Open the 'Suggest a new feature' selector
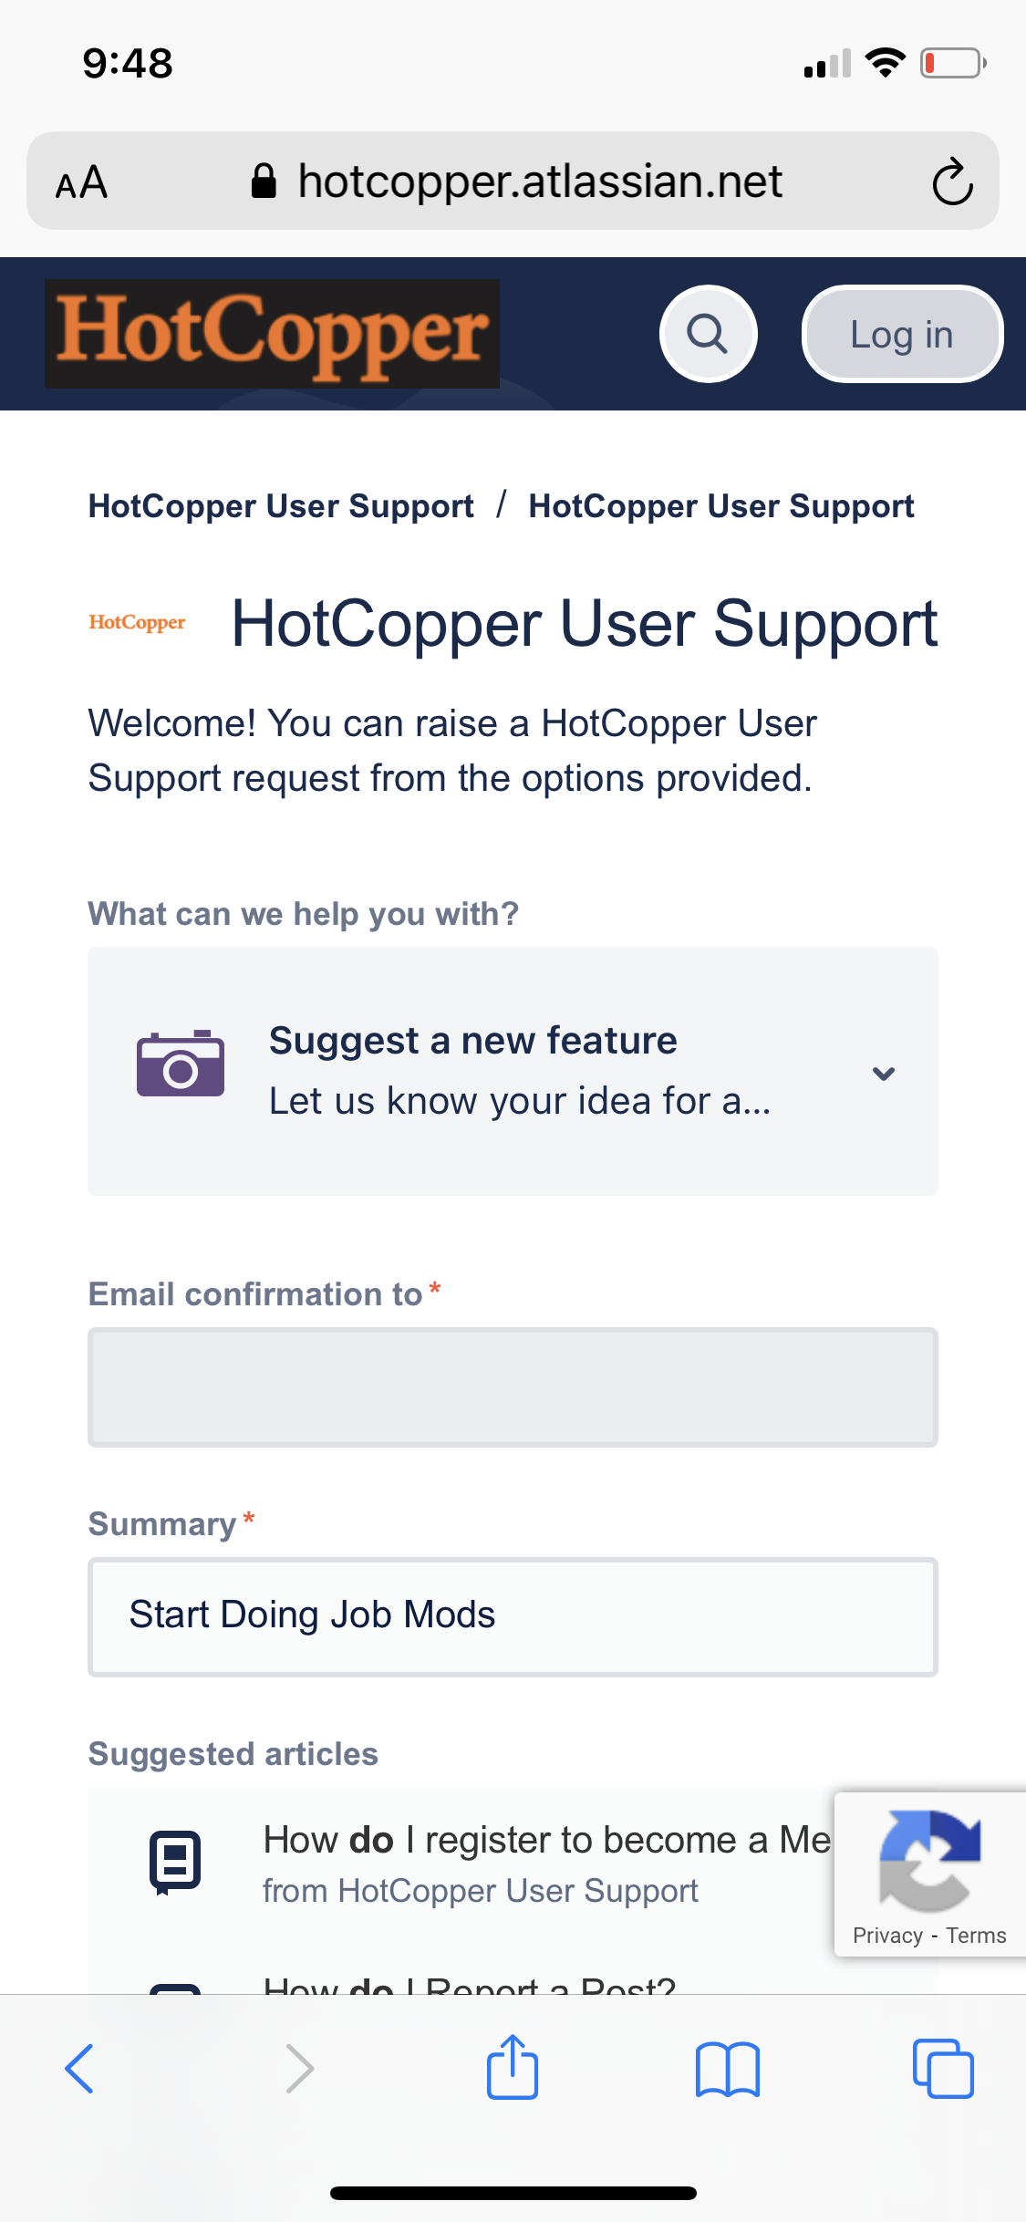 point(520,1070)
